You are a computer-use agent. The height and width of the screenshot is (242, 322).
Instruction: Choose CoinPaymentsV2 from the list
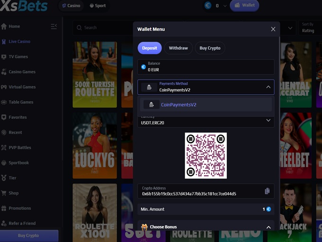178,105
